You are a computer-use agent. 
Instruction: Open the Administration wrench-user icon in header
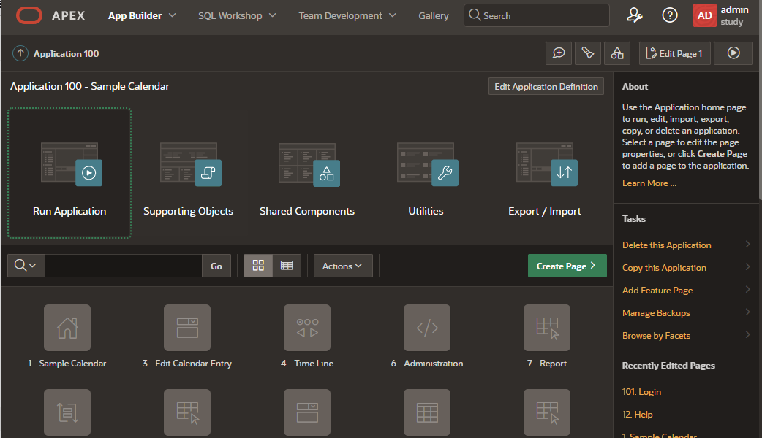(x=635, y=15)
